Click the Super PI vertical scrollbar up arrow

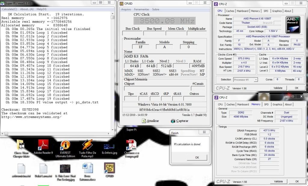[x=112, y=14]
